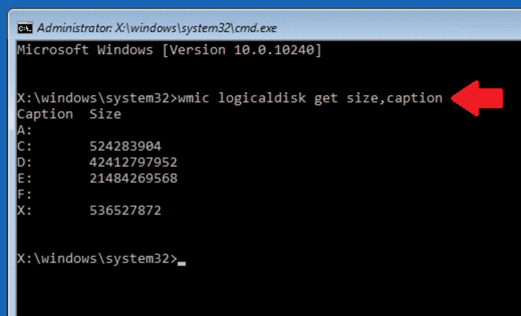Click the wmic logicaldisk command text
The height and width of the screenshot is (316, 521).
point(311,98)
